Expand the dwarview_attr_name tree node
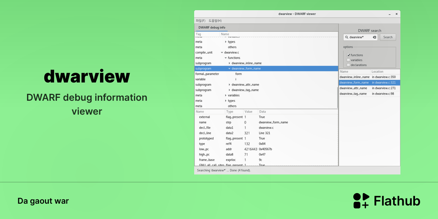Screen dimensions: 438x219 230,85
